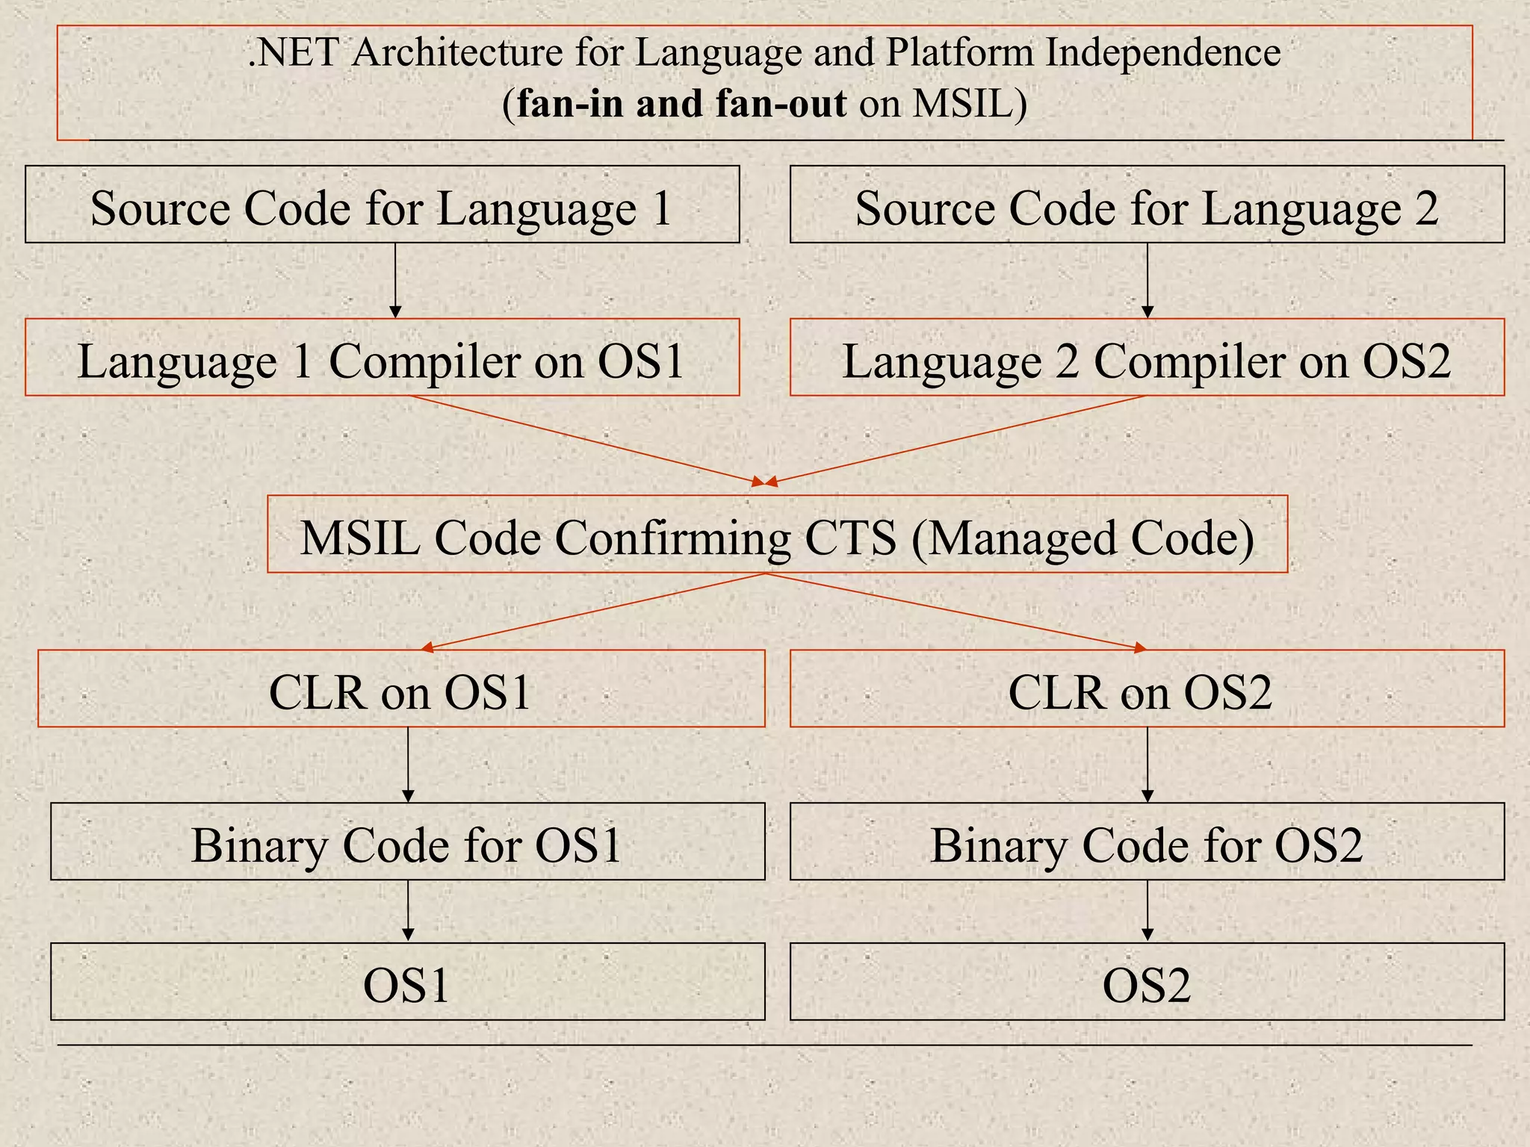Viewport: 1530px width, 1147px height.
Task: Click the bottom OS1 box
Action: tap(407, 982)
